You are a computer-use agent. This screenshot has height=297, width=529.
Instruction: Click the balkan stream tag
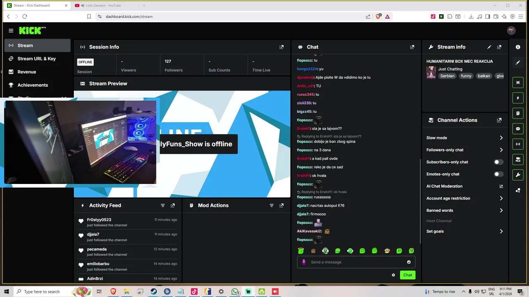[x=484, y=76]
